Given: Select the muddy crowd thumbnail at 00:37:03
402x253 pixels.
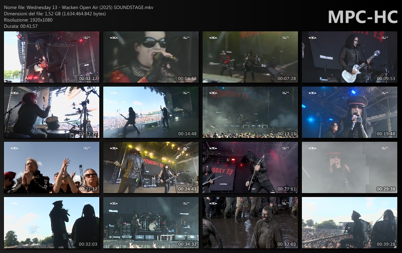Looking at the screenshot, I should 250,223.
